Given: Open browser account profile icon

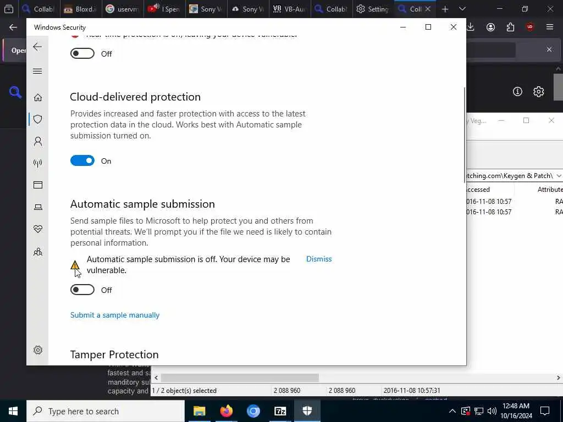Looking at the screenshot, I should [x=490, y=27].
